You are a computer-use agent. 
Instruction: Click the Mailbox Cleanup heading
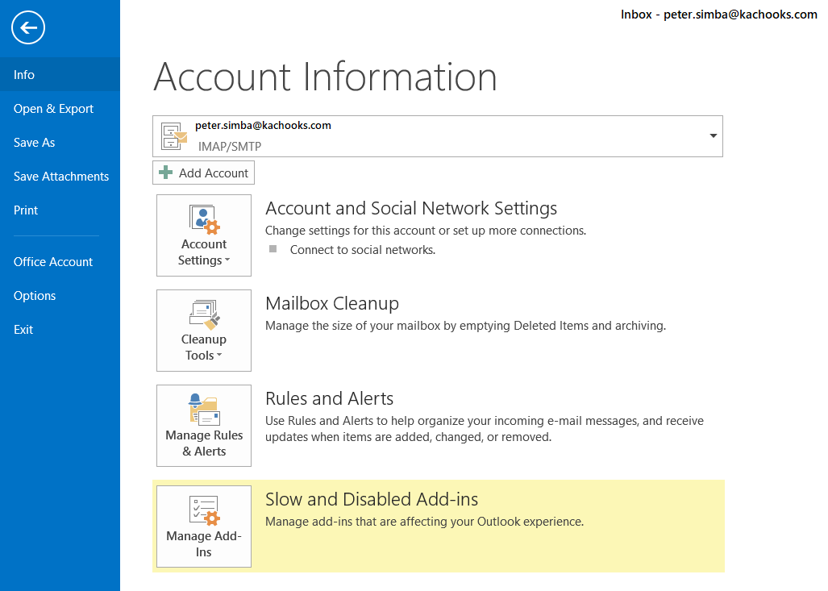[332, 303]
